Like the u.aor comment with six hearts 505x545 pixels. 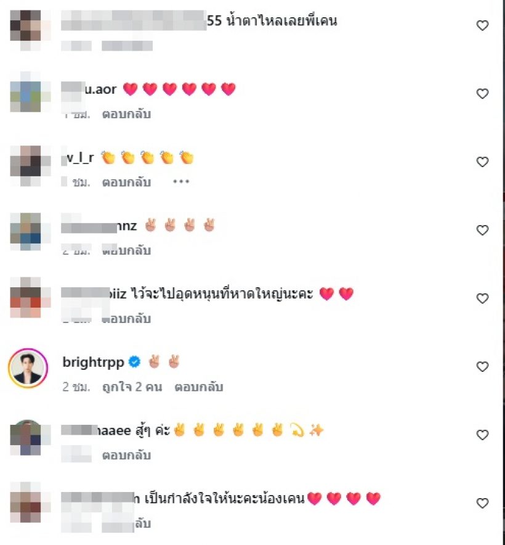click(482, 94)
